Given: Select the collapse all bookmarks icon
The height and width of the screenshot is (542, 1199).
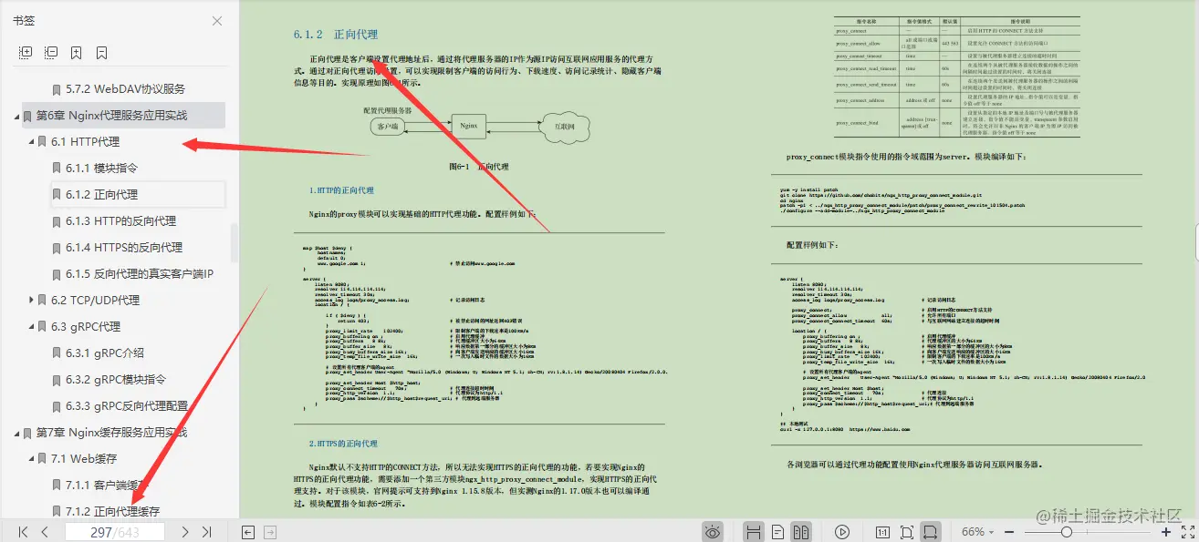Looking at the screenshot, I should pyautogui.click(x=51, y=52).
